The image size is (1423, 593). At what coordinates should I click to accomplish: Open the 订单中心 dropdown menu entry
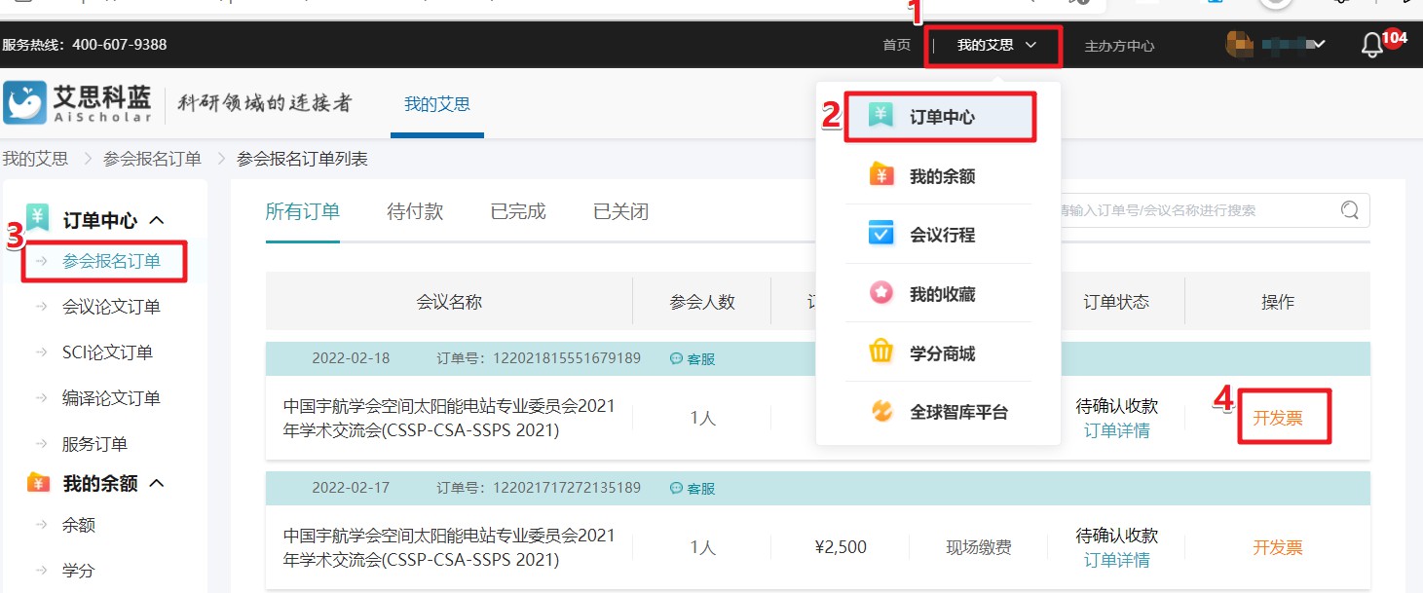click(x=940, y=117)
